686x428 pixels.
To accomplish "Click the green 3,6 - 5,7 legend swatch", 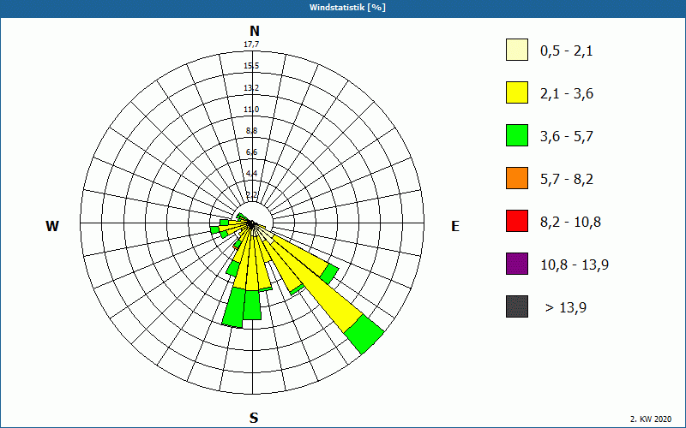I will point(517,135).
